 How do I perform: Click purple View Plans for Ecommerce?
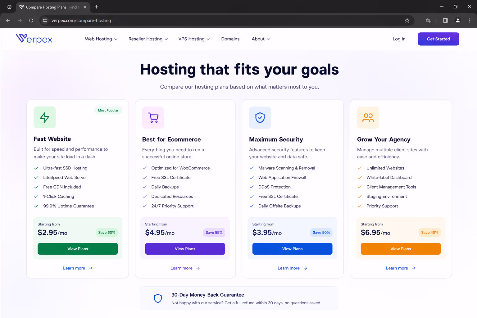click(x=185, y=249)
